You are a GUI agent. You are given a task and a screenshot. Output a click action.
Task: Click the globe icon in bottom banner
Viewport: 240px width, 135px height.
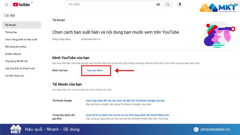coord(196,129)
